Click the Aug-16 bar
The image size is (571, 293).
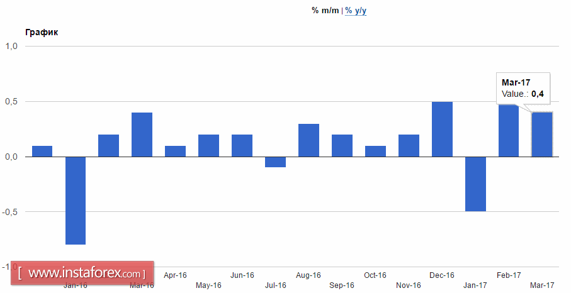(x=309, y=140)
